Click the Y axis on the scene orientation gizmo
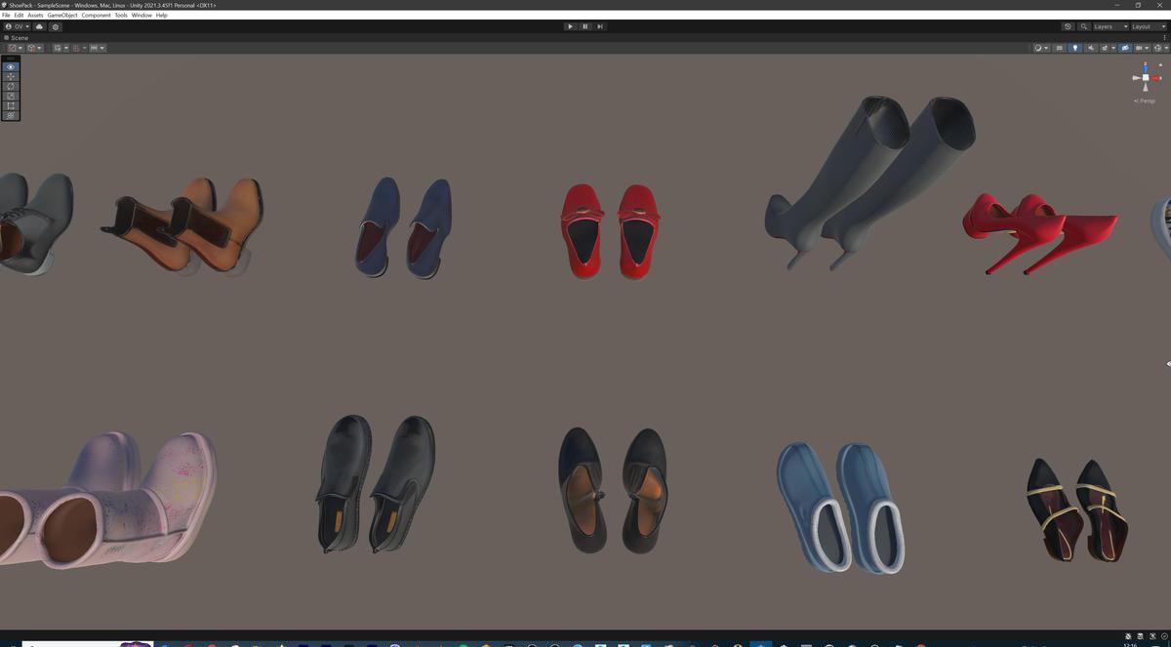This screenshot has width=1171, height=647. click(1145, 66)
